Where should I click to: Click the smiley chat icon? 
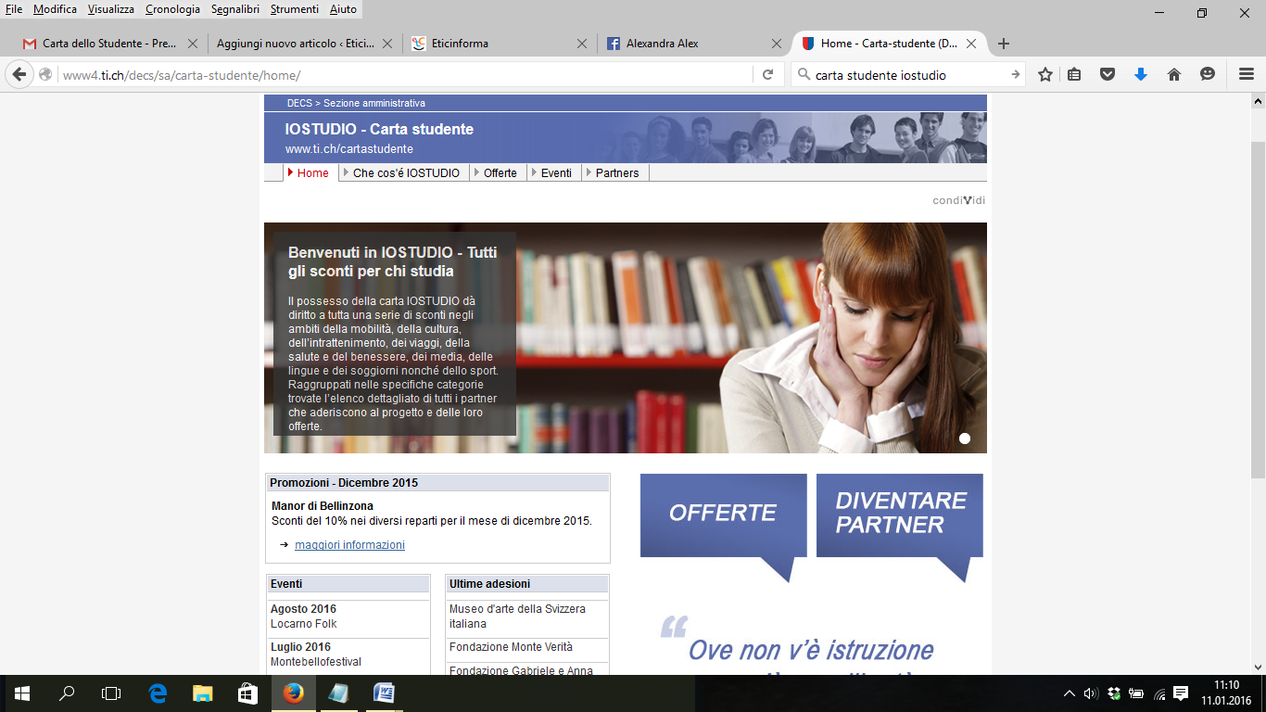pyautogui.click(x=1208, y=75)
